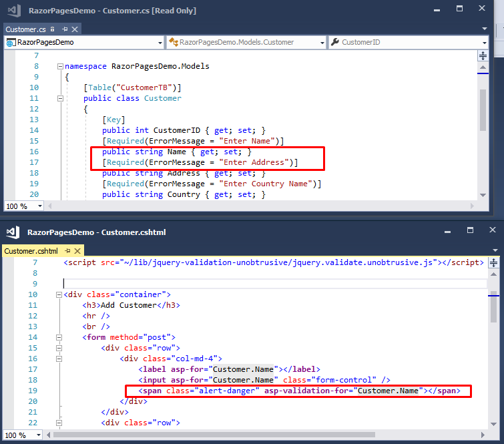The width and height of the screenshot is (504, 444).
Task: Pin the Customer.cs tab
Action: click(x=65, y=29)
